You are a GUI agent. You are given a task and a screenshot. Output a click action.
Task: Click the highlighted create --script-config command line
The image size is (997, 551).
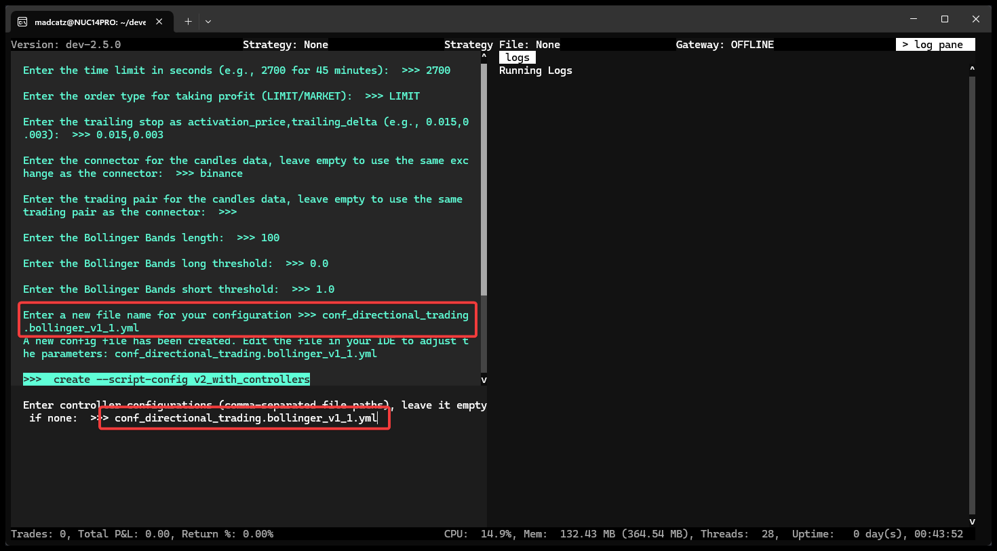(x=166, y=380)
